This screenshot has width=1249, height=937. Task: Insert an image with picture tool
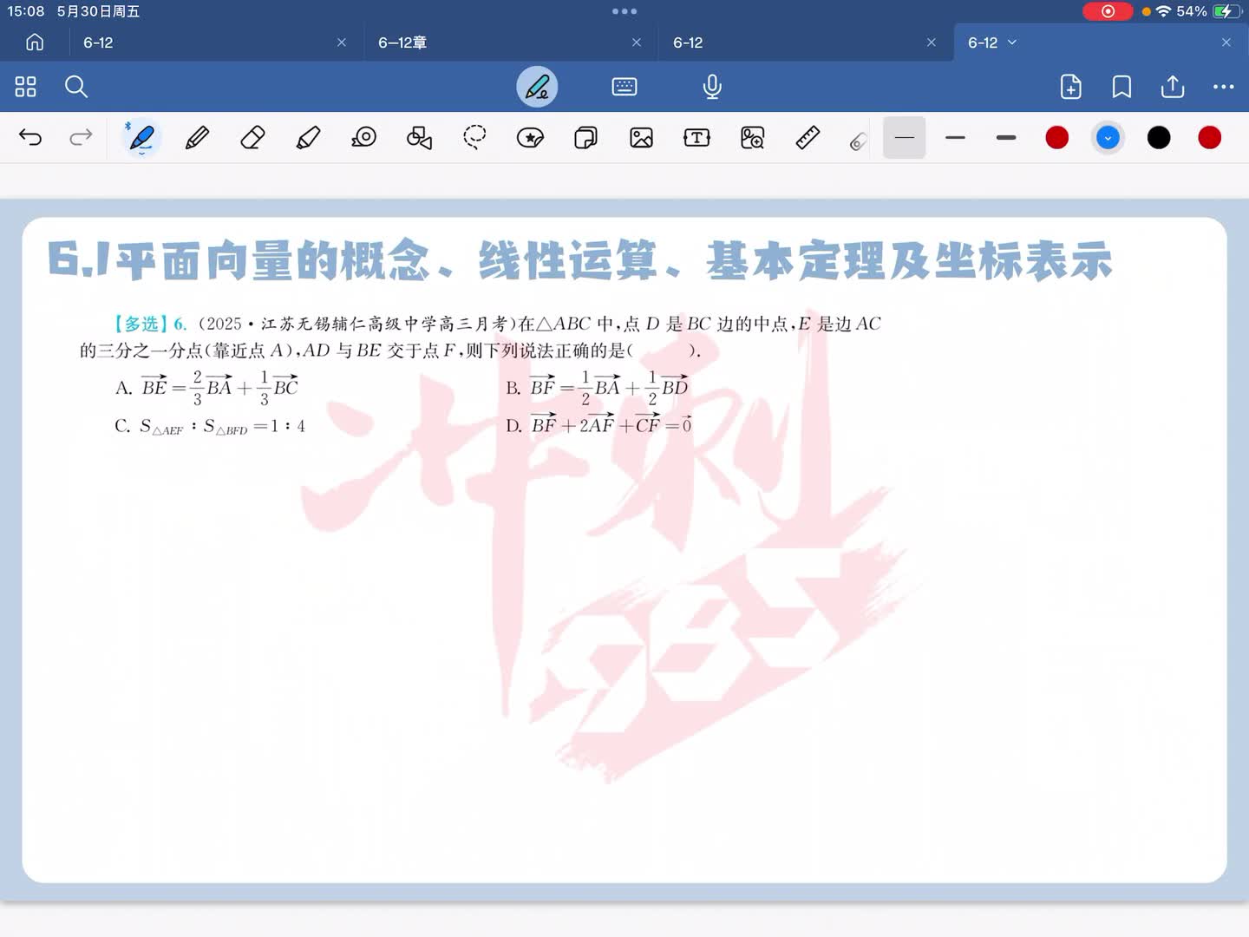(x=641, y=138)
